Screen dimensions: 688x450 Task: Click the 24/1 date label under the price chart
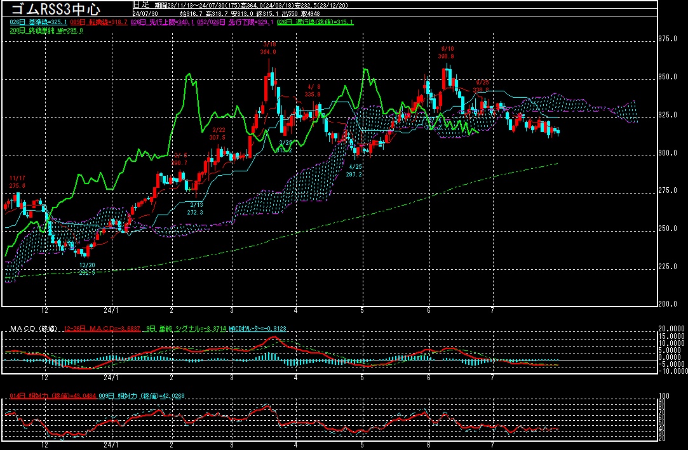click(x=111, y=310)
